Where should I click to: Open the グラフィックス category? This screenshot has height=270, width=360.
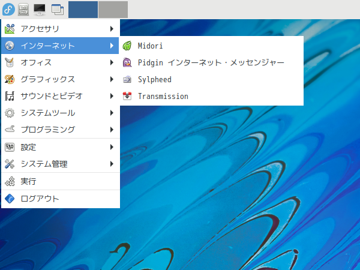click(61, 79)
